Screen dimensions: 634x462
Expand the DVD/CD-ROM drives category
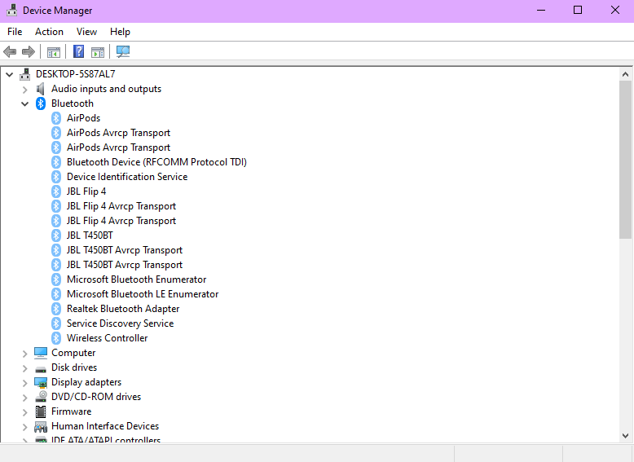tap(25, 398)
